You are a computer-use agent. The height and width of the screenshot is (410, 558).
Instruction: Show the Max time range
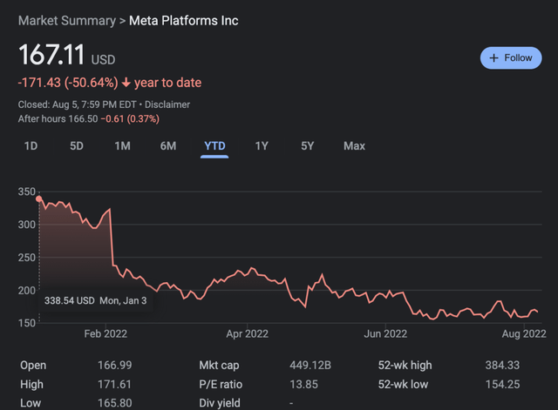click(x=354, y=145)
